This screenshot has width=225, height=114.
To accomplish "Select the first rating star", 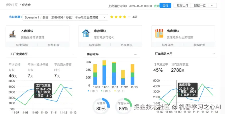I will pyautogui.click(x=111, y=17).
